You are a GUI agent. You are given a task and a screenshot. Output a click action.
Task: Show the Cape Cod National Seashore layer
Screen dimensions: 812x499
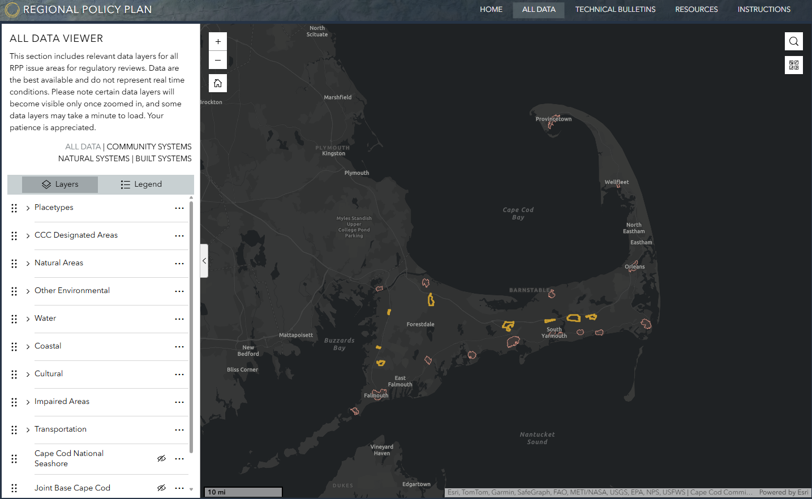(161, 458)
